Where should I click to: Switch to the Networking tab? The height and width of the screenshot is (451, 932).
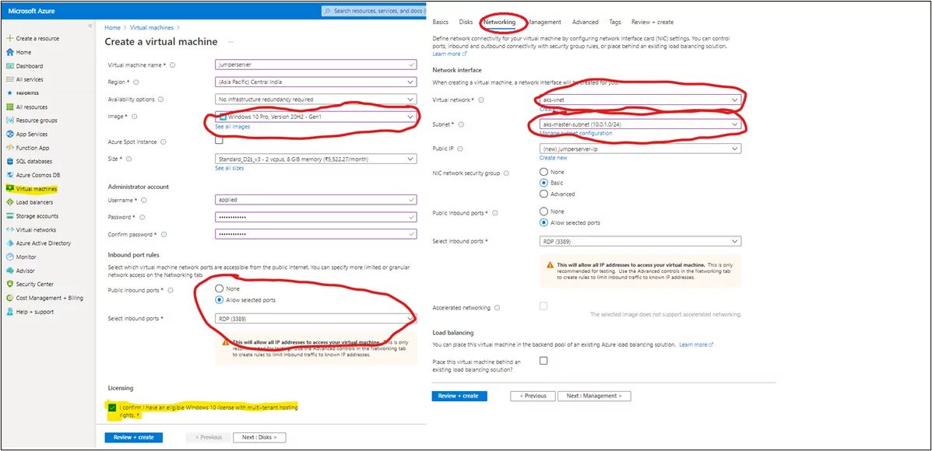pos(499,22)
